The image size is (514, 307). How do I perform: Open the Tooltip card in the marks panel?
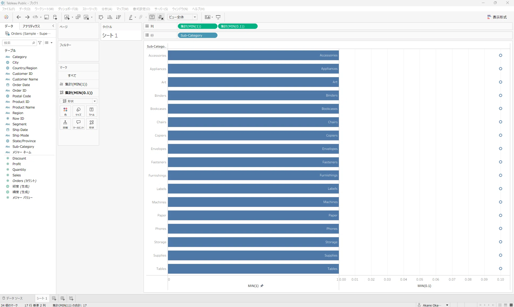tap(78, 124)
